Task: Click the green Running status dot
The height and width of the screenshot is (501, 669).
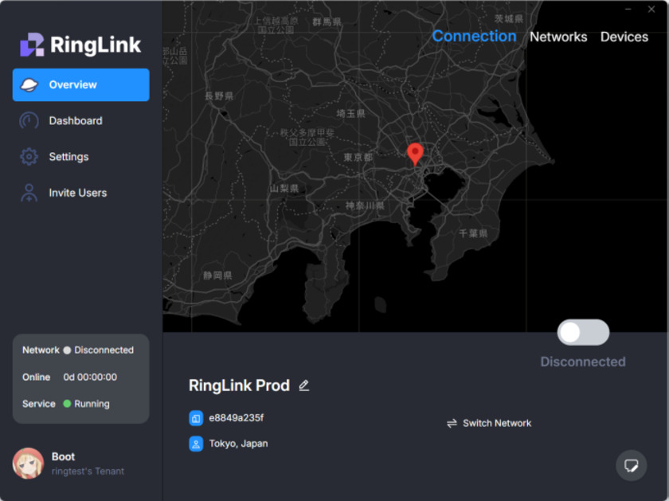Action: [x=67, y=404]
